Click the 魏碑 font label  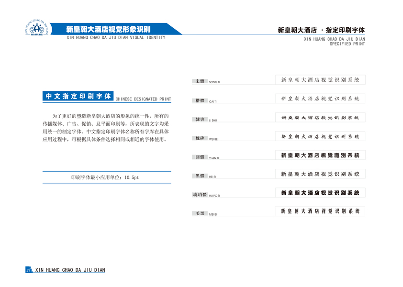(x=200, y=138)
